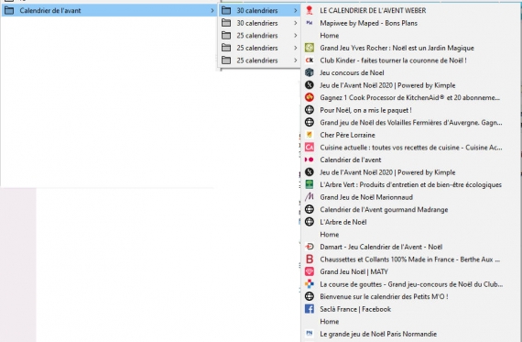Click the Marionnaud M favicon
The width and height of the screenshot is (522, 342).
pos(310,197)
